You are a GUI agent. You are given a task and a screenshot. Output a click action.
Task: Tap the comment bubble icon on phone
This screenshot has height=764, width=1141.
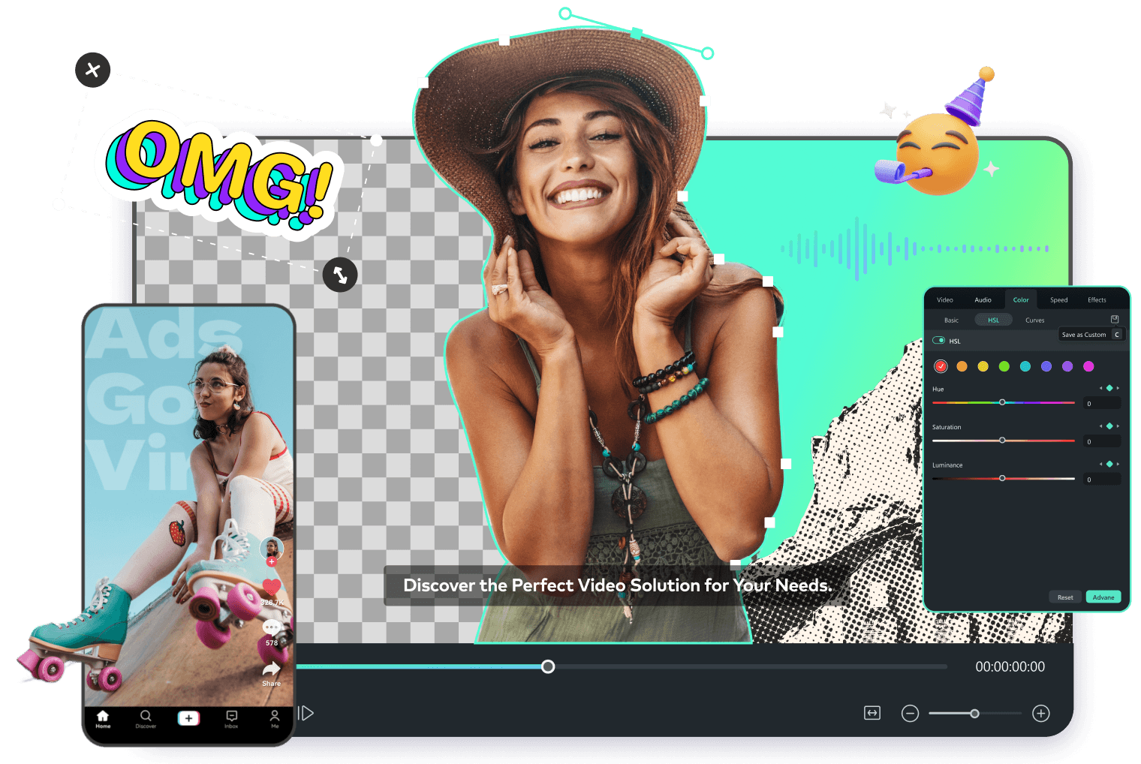click(272, 627)
